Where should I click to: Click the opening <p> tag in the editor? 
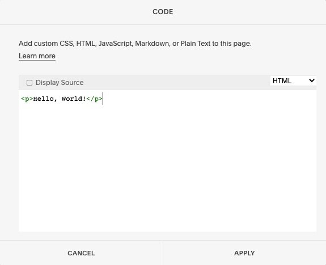pyautogui.click(x=27, y=99)
